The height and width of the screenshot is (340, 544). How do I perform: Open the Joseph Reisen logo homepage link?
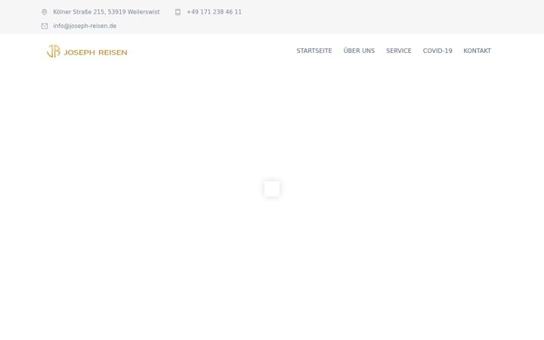87,51
